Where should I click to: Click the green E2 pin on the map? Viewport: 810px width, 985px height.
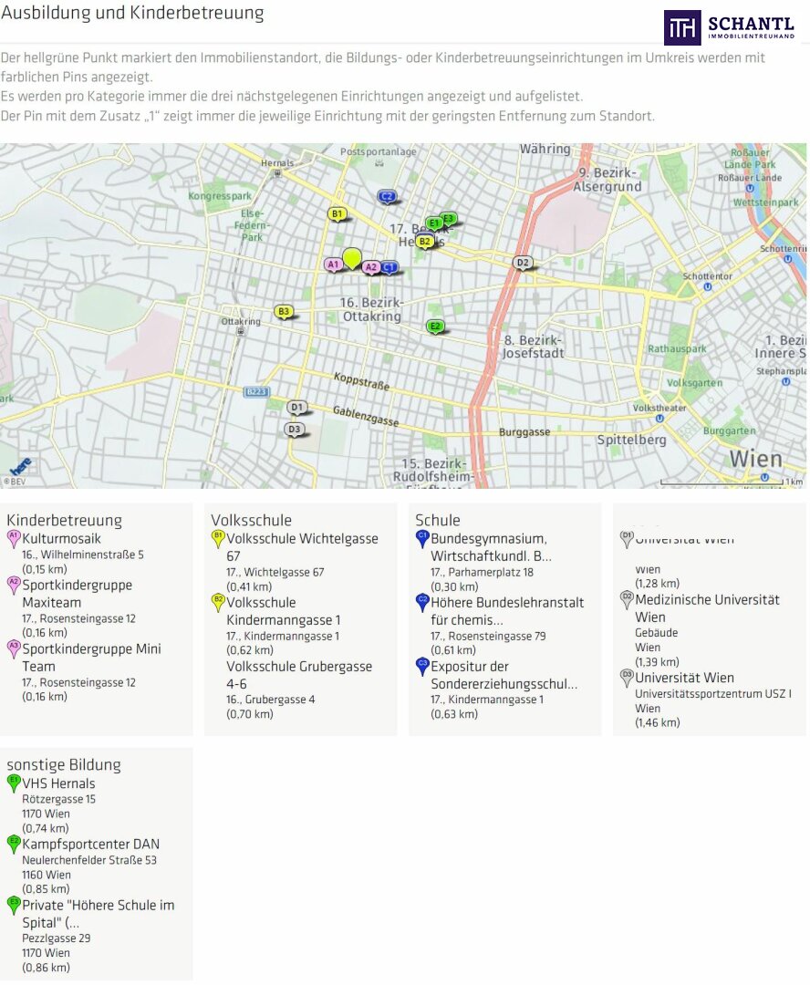[x=435, y=327]
